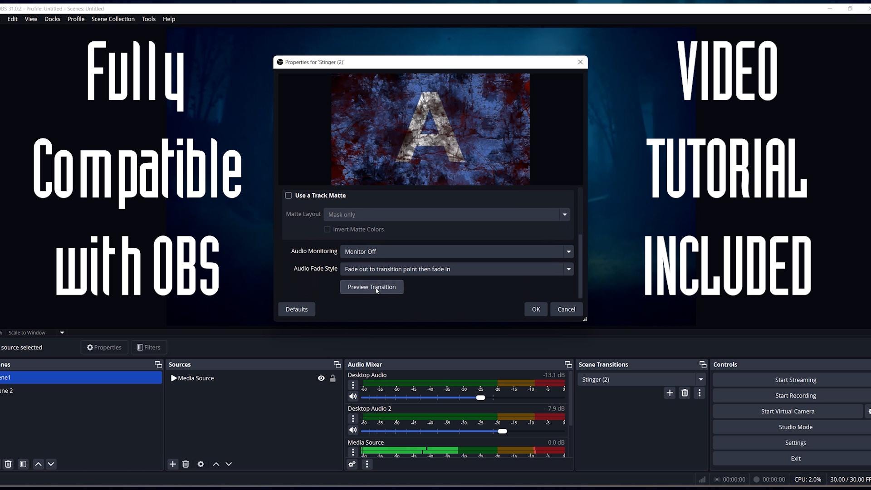
Task: Hide Media Source with eye icon
Action: (x=321, y=378)
